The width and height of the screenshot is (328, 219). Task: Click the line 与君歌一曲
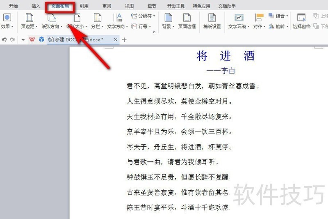click(x=143, y=162)
